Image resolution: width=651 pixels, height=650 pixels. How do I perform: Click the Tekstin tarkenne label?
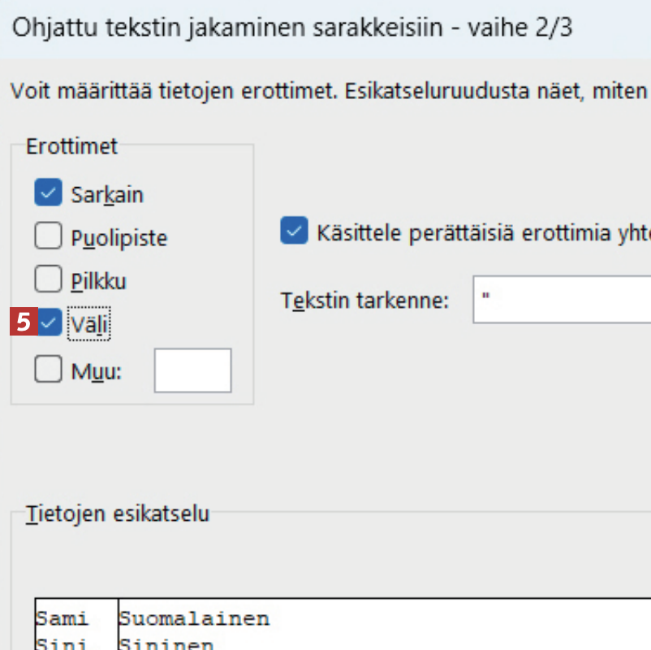tap(365, 301)
